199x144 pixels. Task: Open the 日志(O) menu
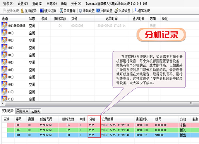52,3
